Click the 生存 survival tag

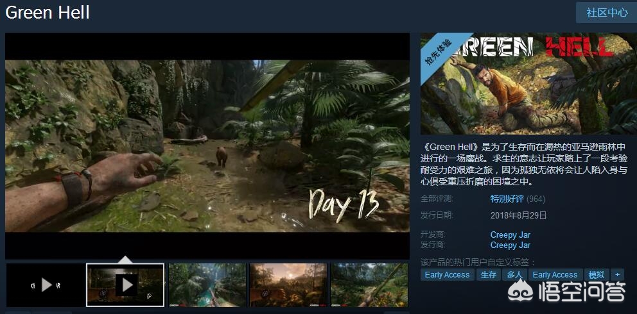tap(488, 274)
